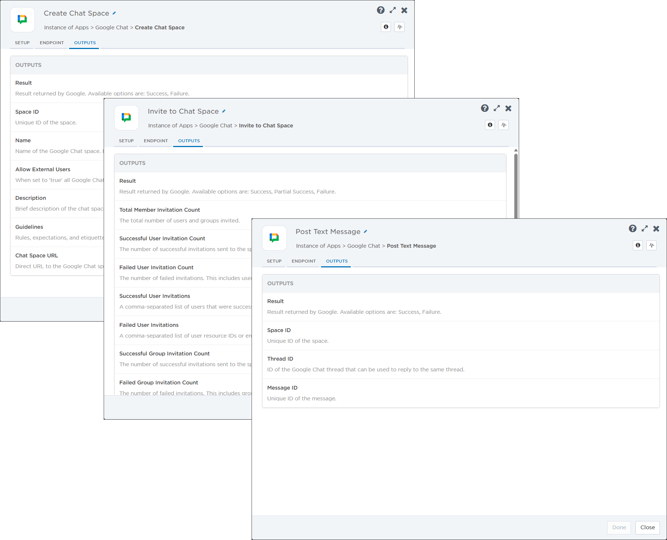
Task: Click scrollbar thumb in Invite to Chat Space
Action: coord(516,186)
